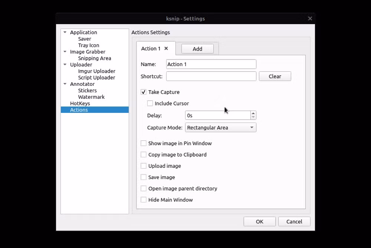Focus the Shortcut input field
The image size is (371, 248).
click(211, 76)
